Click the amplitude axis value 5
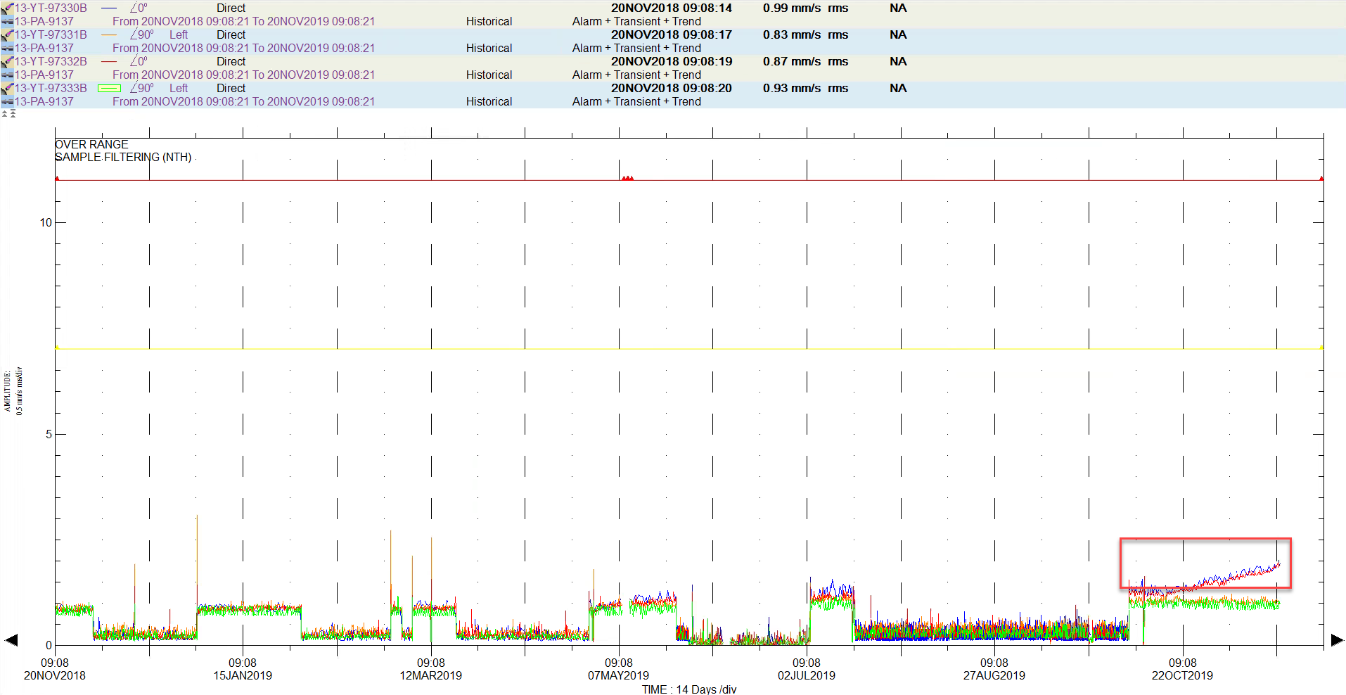Viewport: 1346px width, 695px height. (49, 434)
